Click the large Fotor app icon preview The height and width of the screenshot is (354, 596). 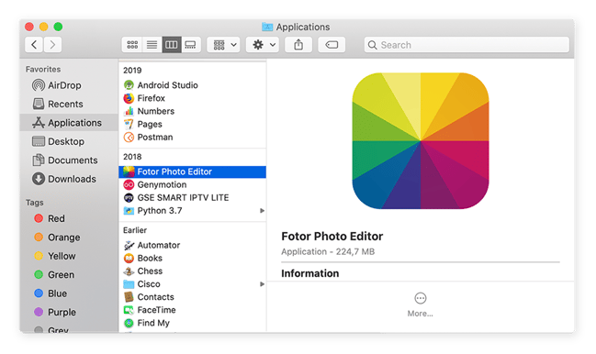[421, 140]
